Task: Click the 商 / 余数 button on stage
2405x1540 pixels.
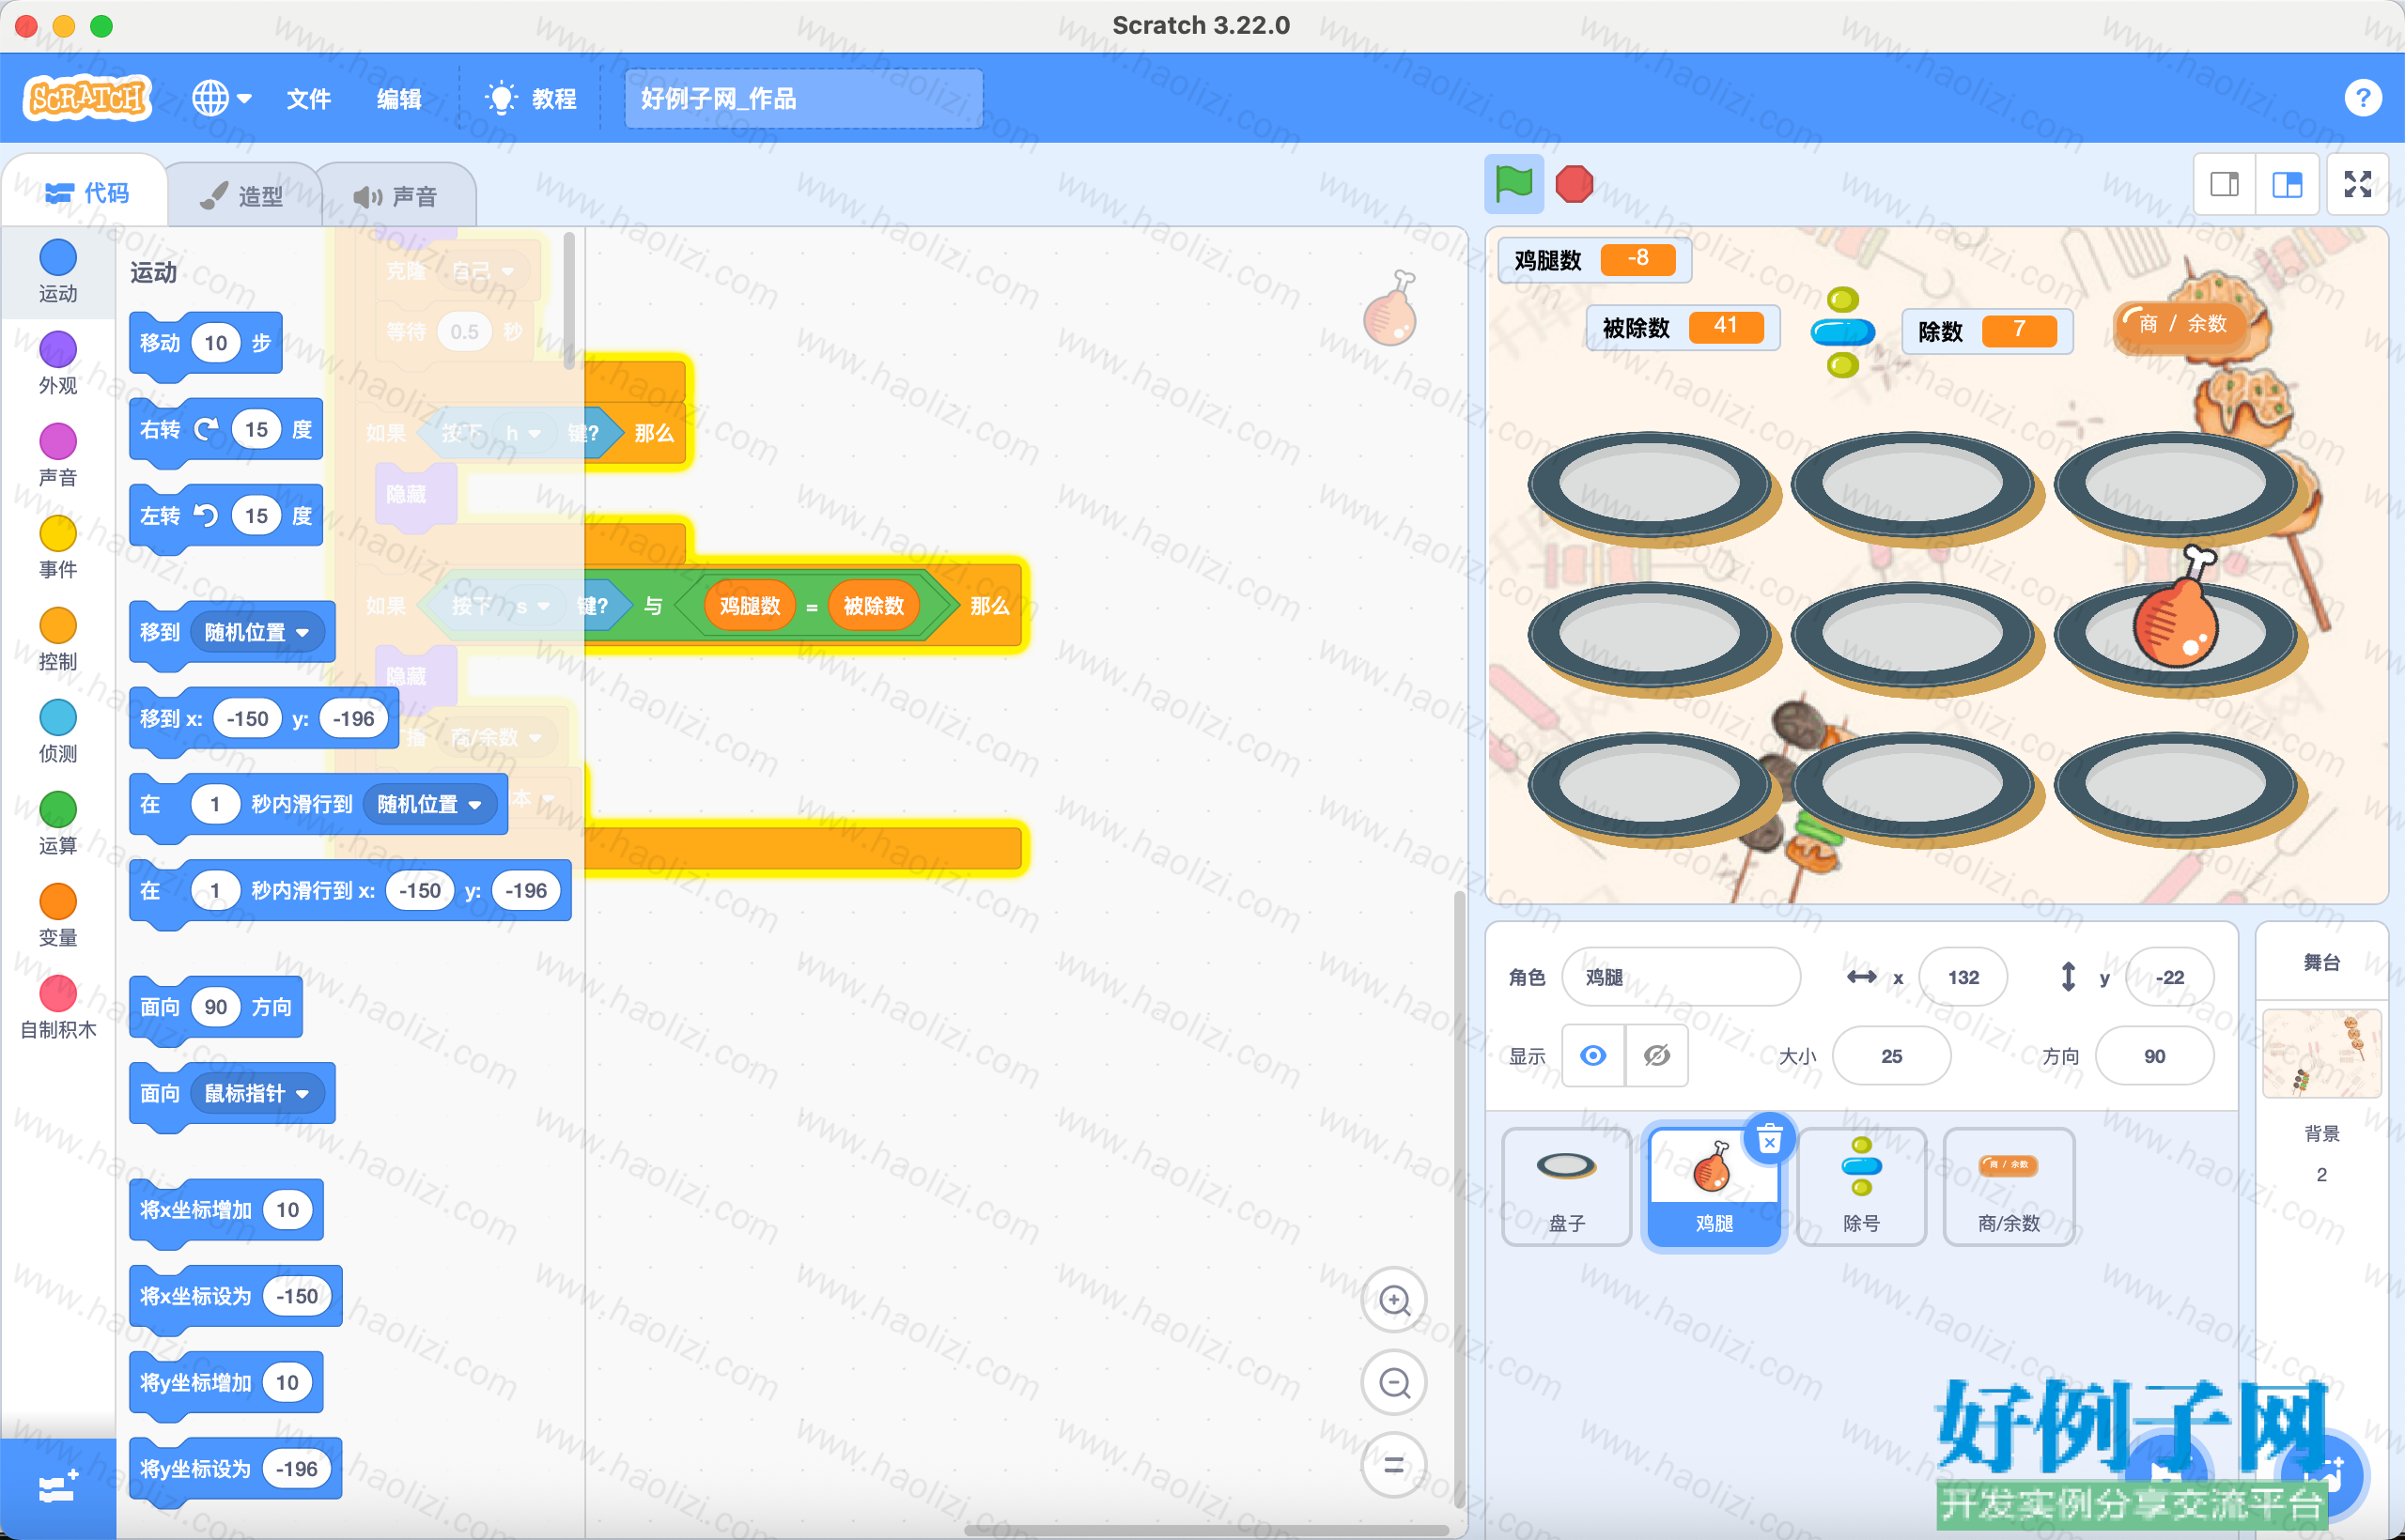Action: 2180,324
